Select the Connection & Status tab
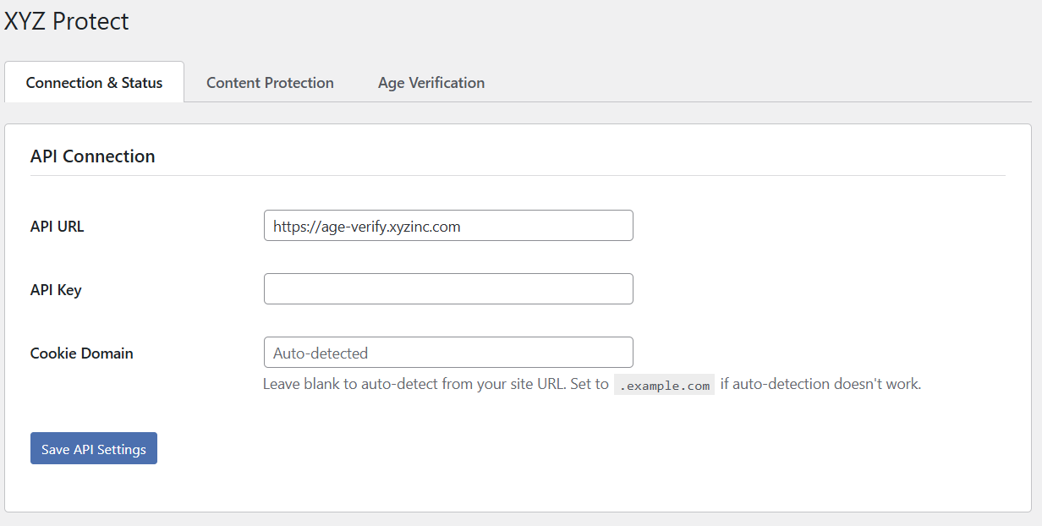The width and height of the screenshot is (1042, 526). pos(94,82)
